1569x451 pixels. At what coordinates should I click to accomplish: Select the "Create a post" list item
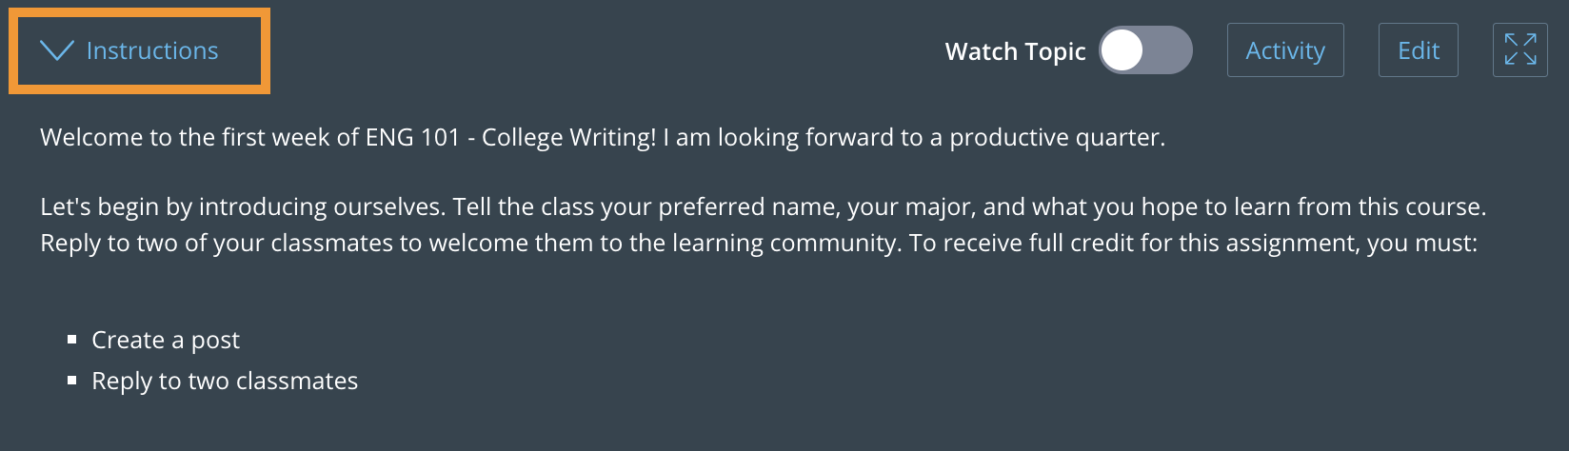click(166, 340)
